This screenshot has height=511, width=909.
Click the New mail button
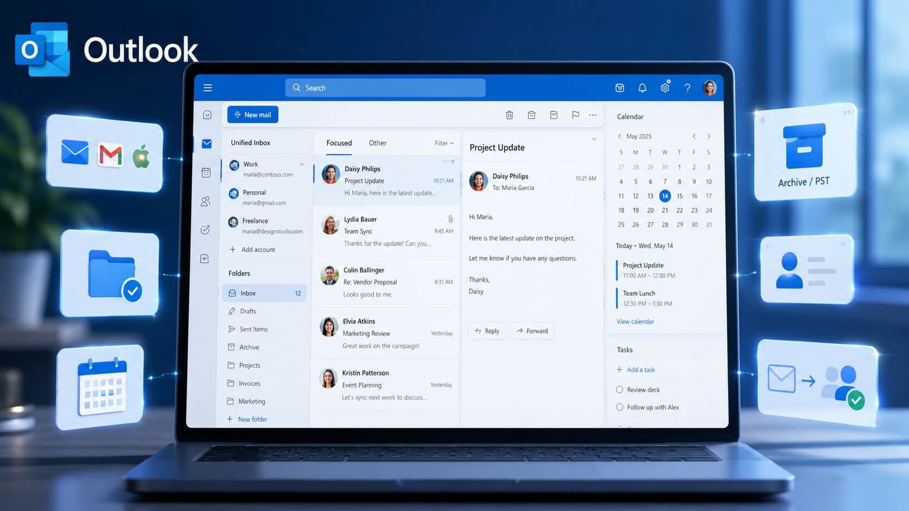click(x=253, y=115)
